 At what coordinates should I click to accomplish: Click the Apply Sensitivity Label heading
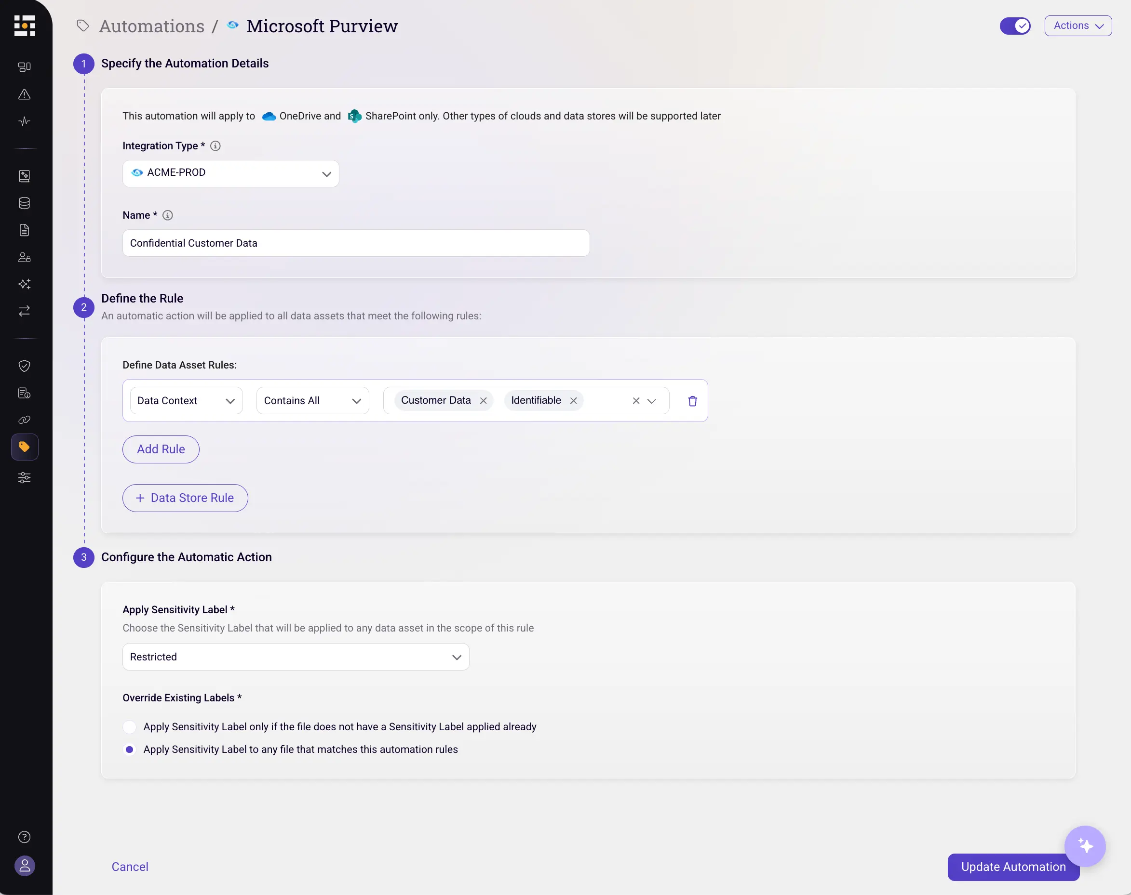pos(179,610)
